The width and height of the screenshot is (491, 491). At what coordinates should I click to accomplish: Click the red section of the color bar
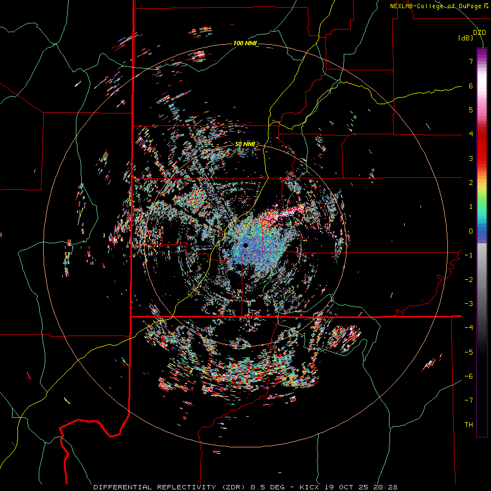click(x=482, y=147)
